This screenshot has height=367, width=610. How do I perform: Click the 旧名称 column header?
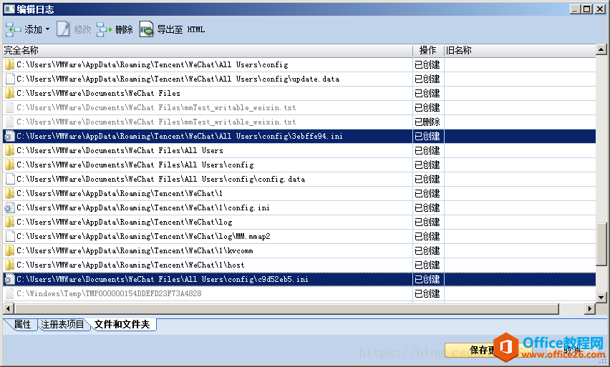coord(519,50)
